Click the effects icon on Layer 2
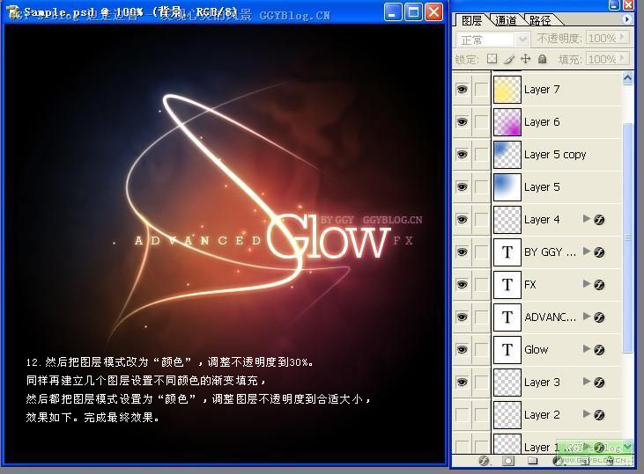Image resolution: width=644 pixels, height=474 pixels. tap(599, 415)
